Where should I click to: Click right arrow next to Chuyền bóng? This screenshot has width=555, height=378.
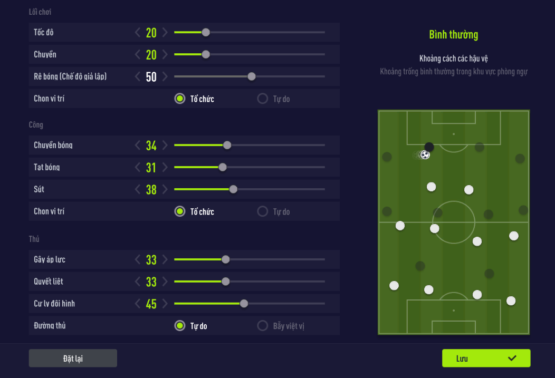[165, 145]
